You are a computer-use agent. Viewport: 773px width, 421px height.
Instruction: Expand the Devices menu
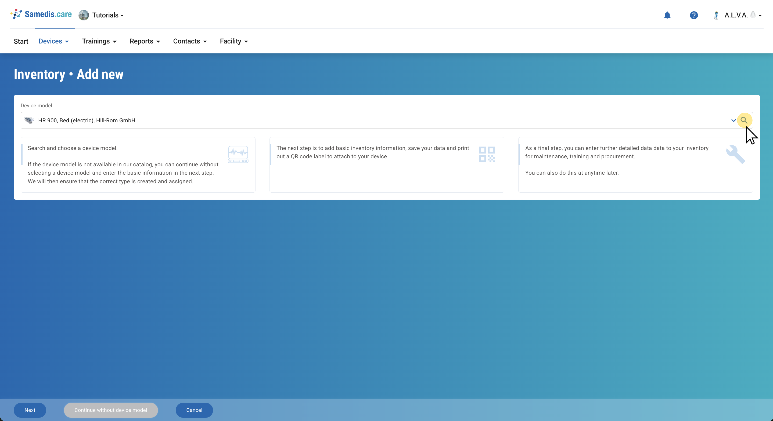pos(54,41)
